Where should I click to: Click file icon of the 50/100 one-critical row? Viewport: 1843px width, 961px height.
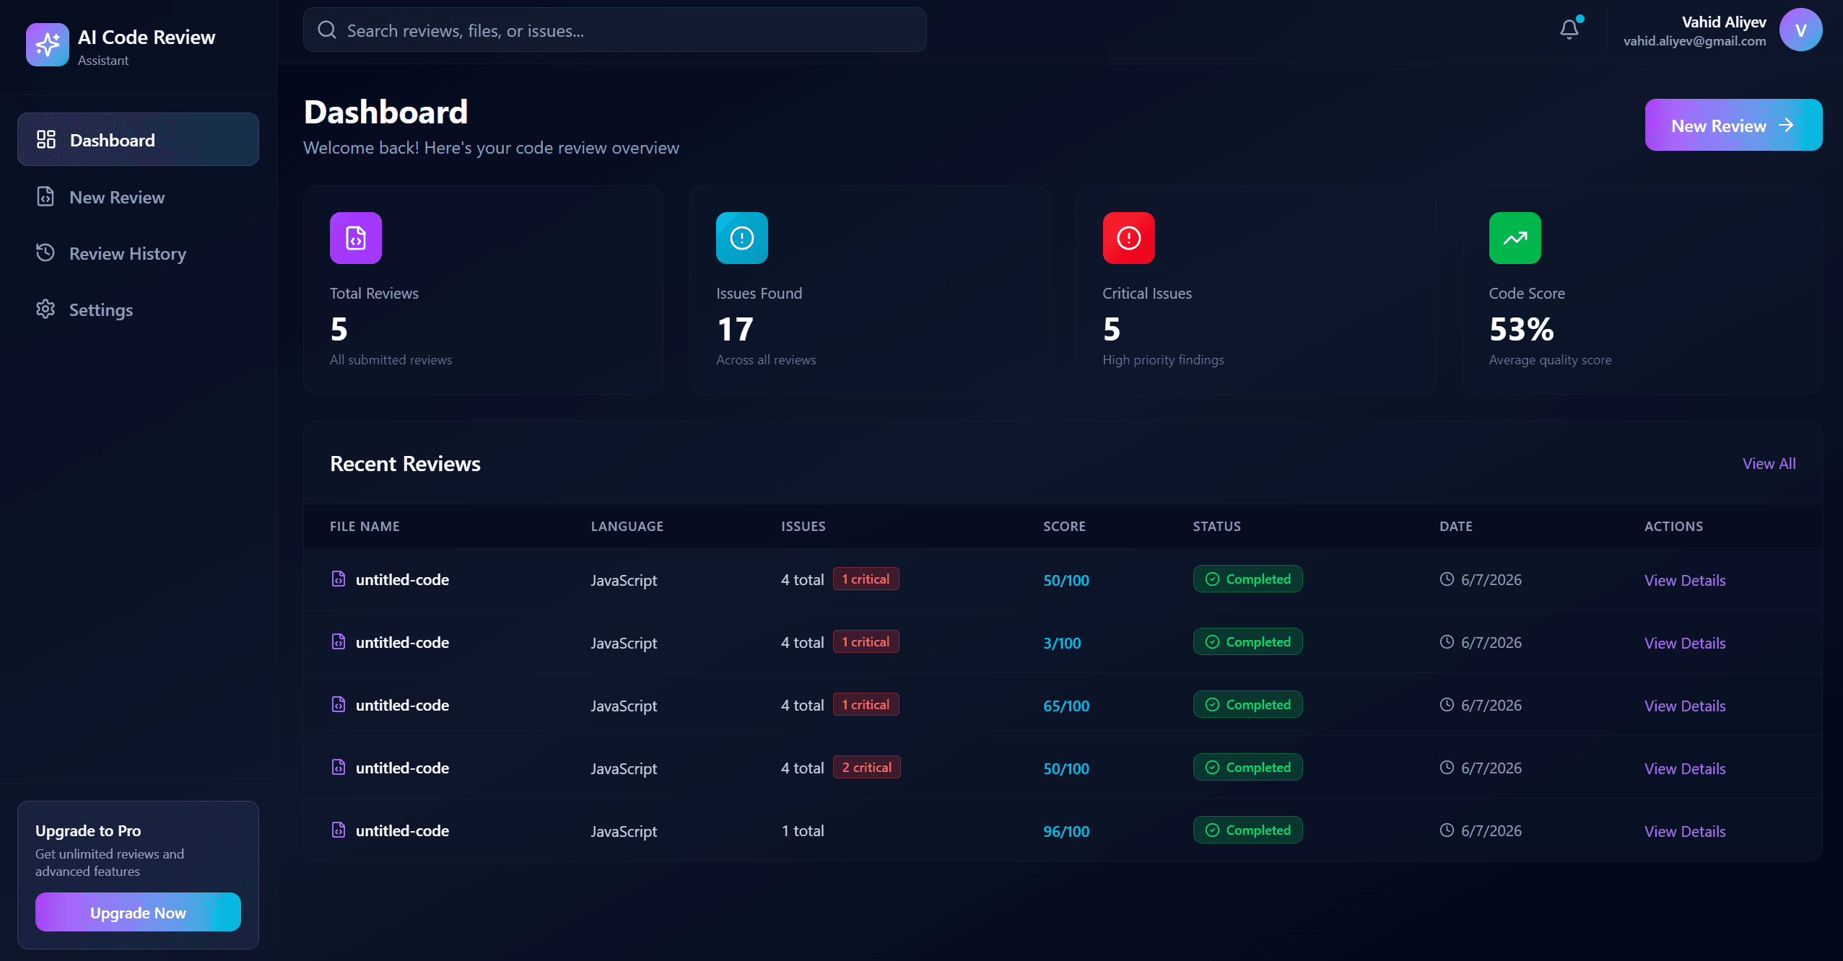pyautogui.click(x=339, y=579)
